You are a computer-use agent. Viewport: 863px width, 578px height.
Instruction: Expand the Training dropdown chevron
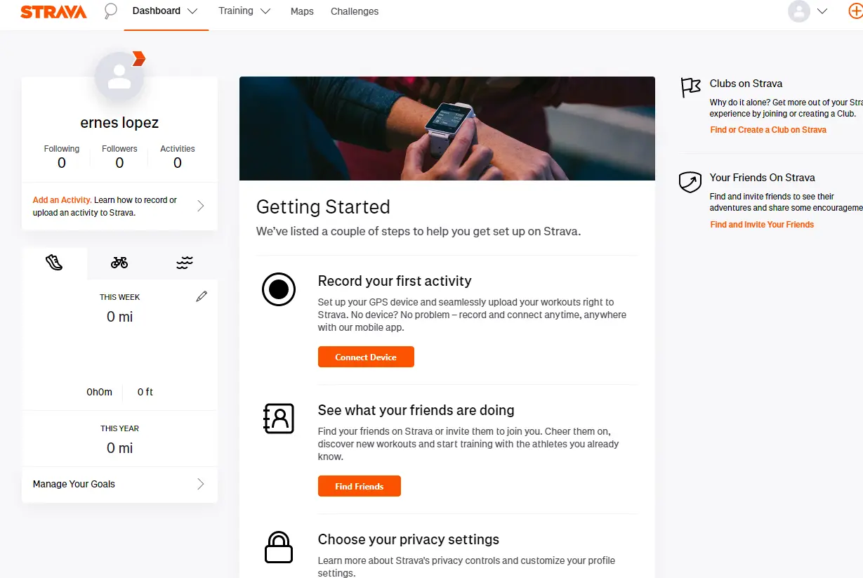[x=265, y=11]
